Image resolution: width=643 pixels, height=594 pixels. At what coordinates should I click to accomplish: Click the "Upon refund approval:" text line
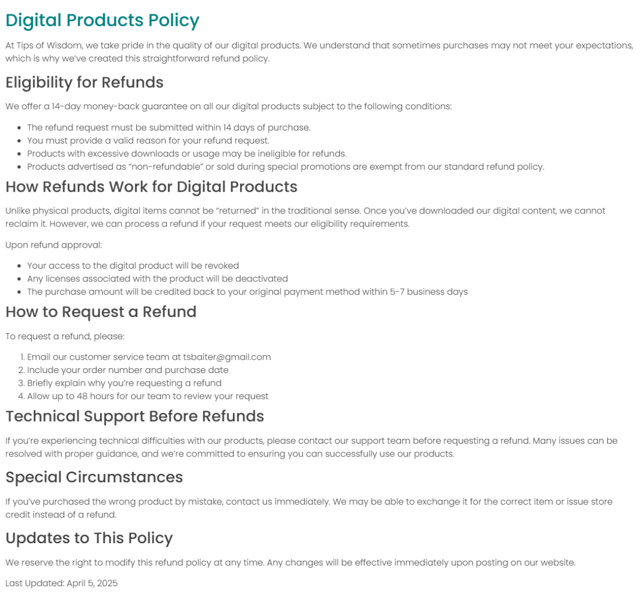[x=54, y=245]
